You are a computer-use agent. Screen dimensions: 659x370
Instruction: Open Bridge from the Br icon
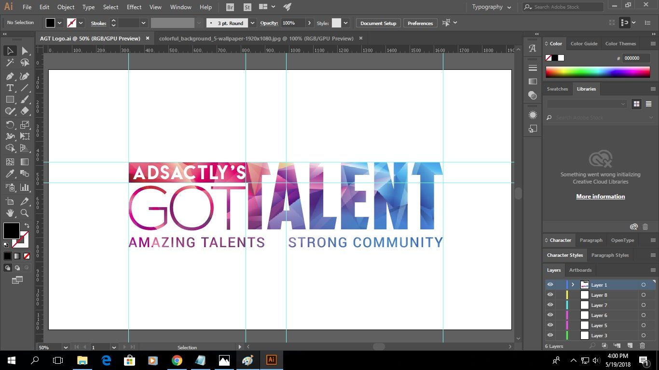230,7
